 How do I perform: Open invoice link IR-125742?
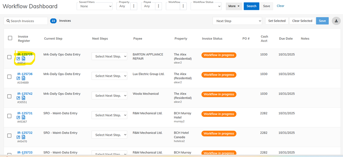pos(25,93)
